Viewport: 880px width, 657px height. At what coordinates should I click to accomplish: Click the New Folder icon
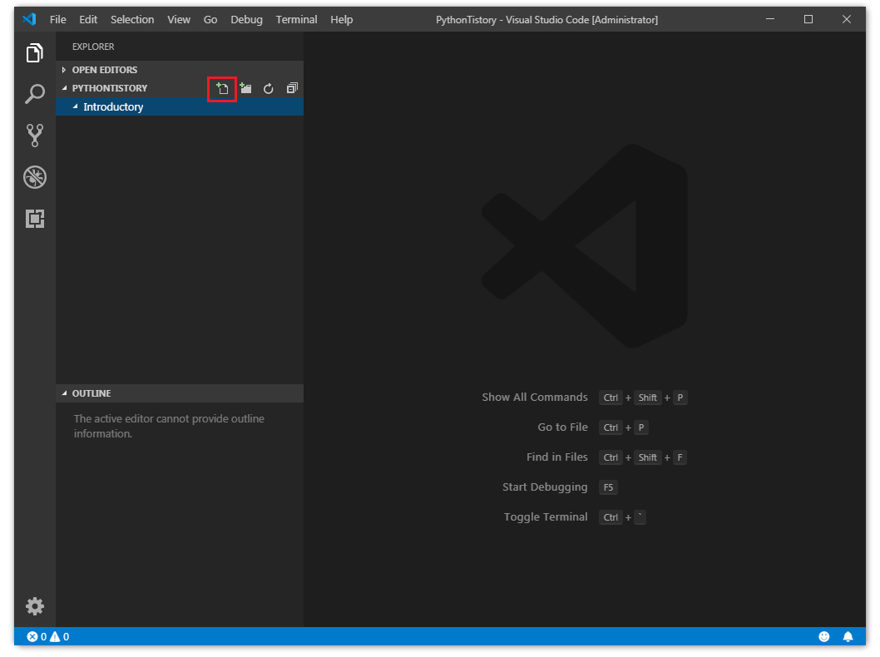point(245,89)
